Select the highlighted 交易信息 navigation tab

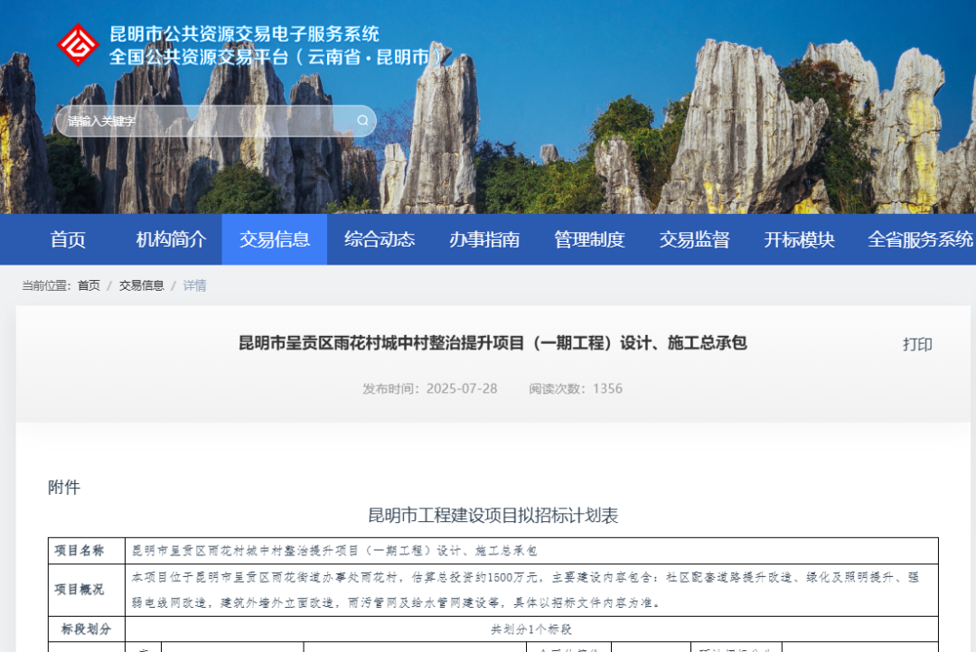pyautogui.click(x=275, y=239)
